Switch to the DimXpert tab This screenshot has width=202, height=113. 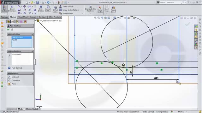(x=43, y=17)
